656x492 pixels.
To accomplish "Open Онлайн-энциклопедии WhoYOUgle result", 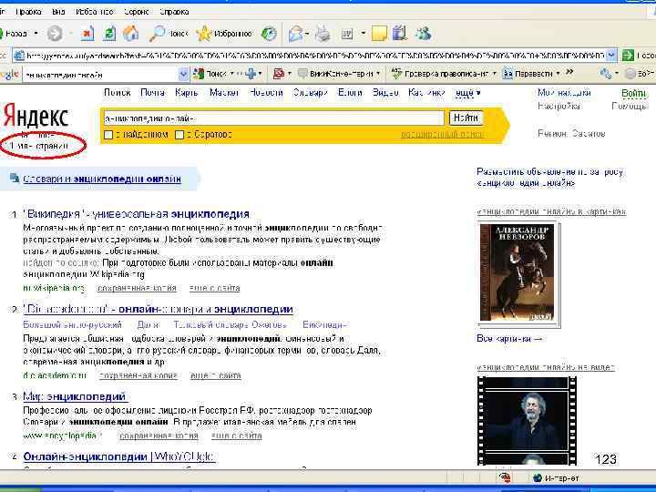I will point(118,456).
